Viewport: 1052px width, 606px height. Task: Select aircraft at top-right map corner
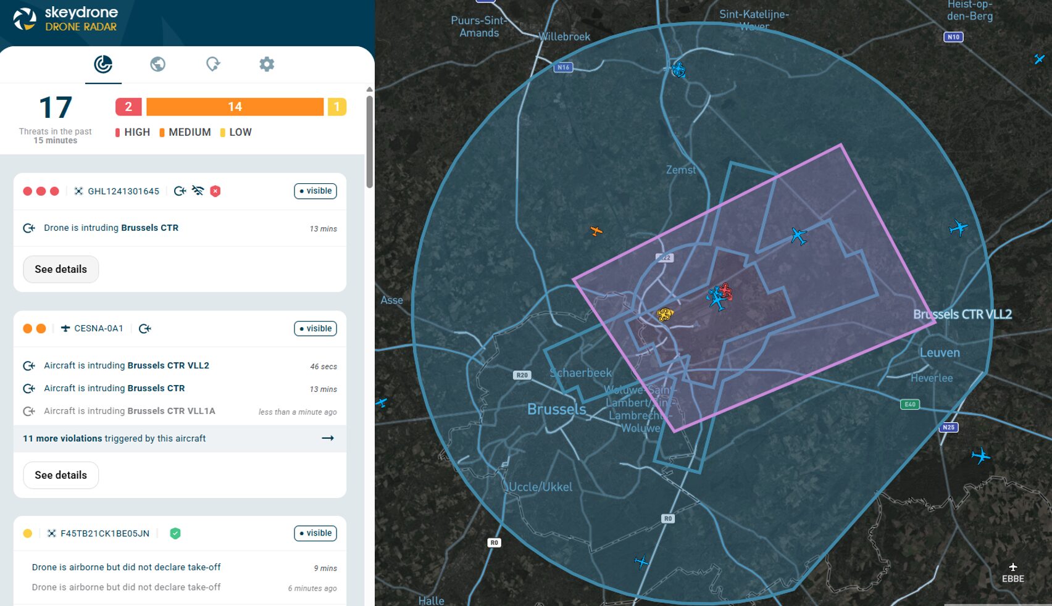click(1039, 59)
